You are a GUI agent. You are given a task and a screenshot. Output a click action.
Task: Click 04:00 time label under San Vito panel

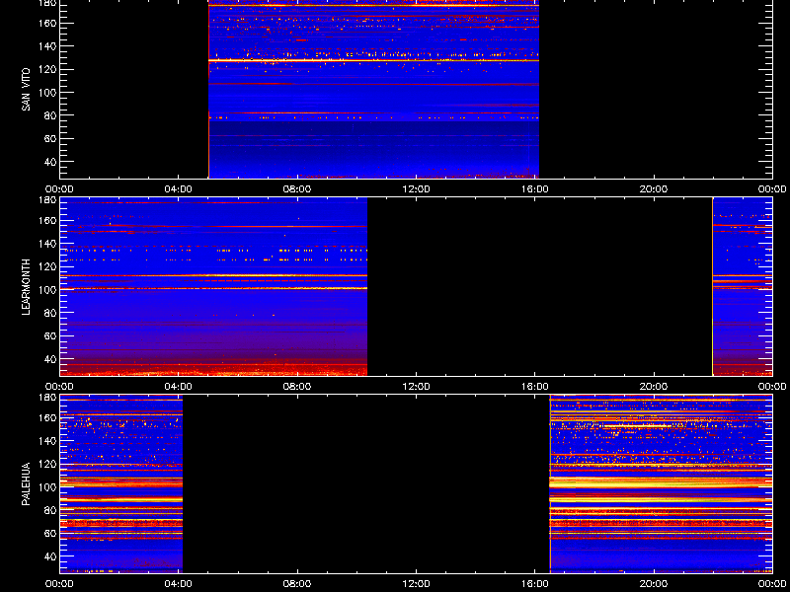(179, 189)
